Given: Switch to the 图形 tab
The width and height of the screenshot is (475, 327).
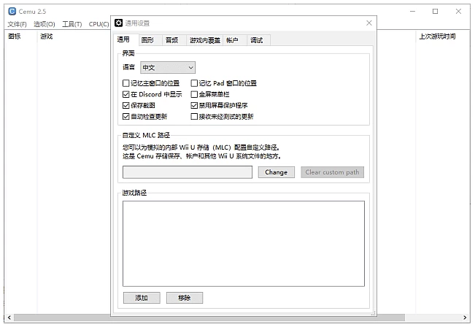Looking at the screenshot, I should click(x=147, y=40).
